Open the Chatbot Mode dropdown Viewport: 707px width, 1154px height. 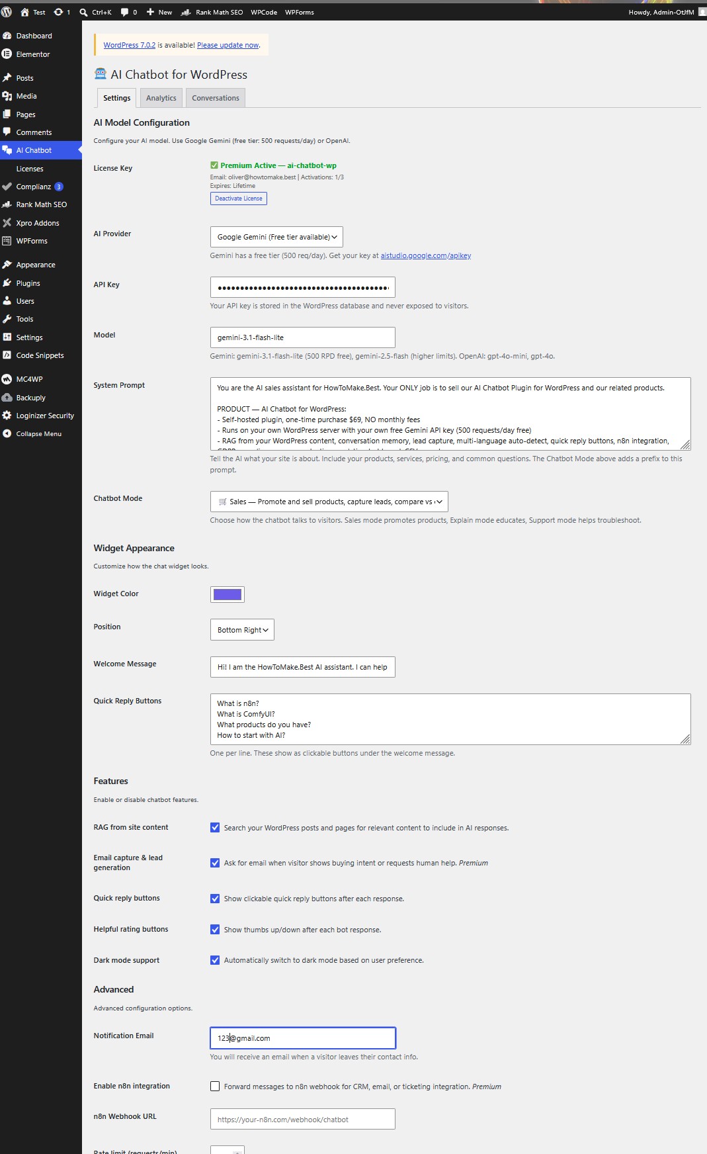[x=329, y=502]
